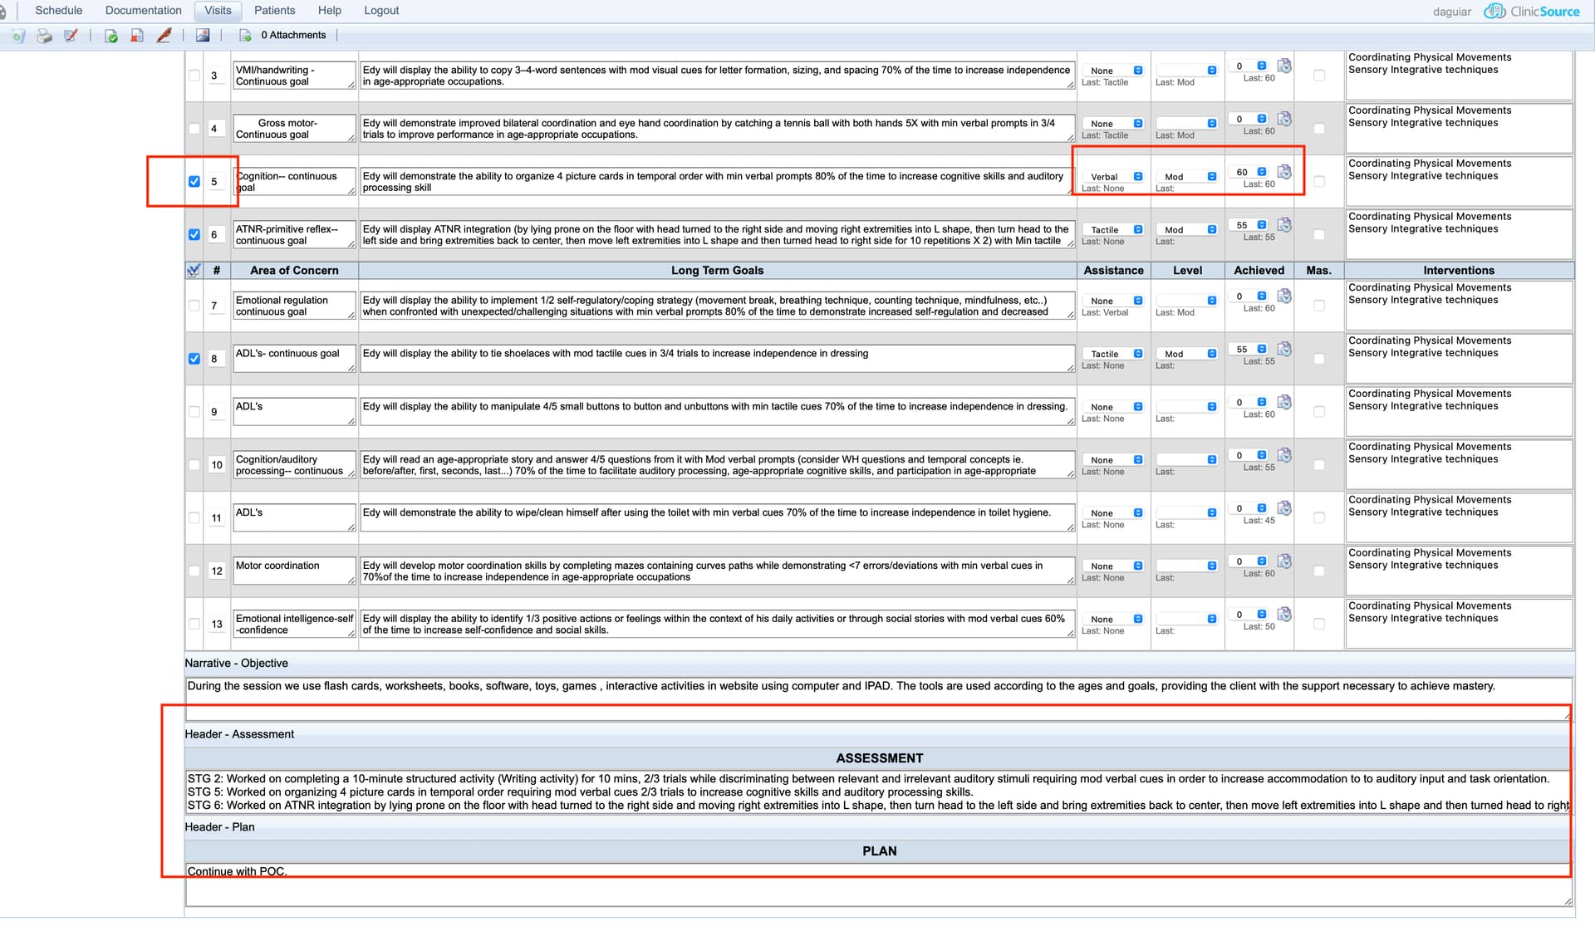Uncheck the checkbox for goal 5

click(x=194, y=182)
